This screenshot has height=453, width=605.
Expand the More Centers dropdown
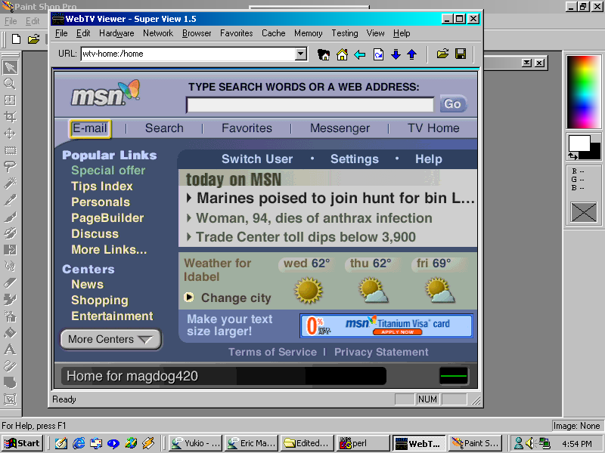110,340
